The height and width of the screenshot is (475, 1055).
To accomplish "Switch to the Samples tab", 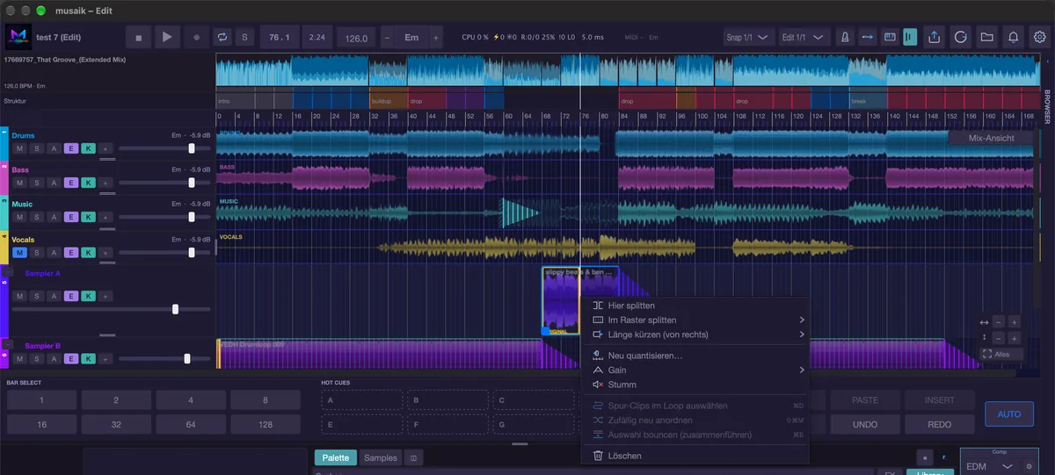I will [x=381, y=457].
